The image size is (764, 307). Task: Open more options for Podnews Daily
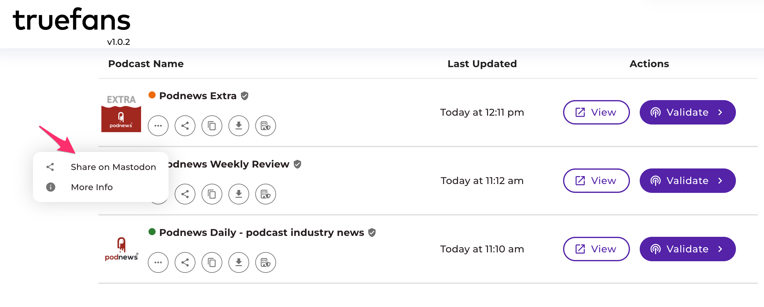(x=158, y=262)
